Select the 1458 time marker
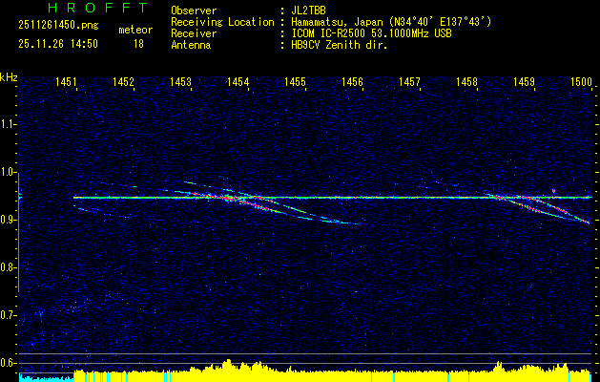 [x=466, y=83]
